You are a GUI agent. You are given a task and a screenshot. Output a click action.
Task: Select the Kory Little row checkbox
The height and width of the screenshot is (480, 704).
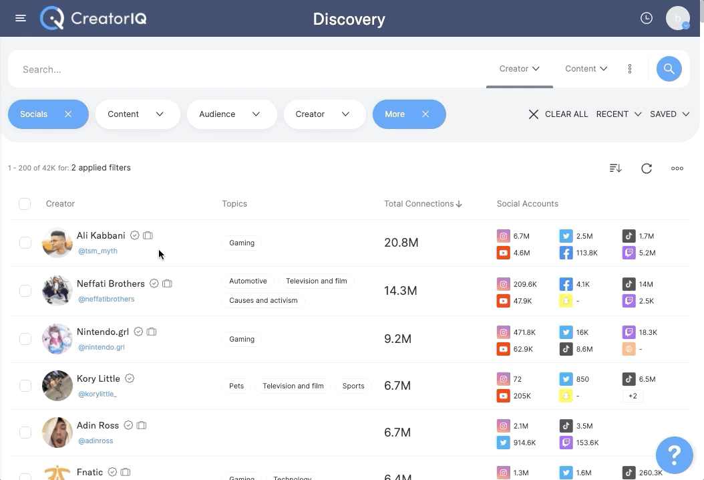coord(25,386)
